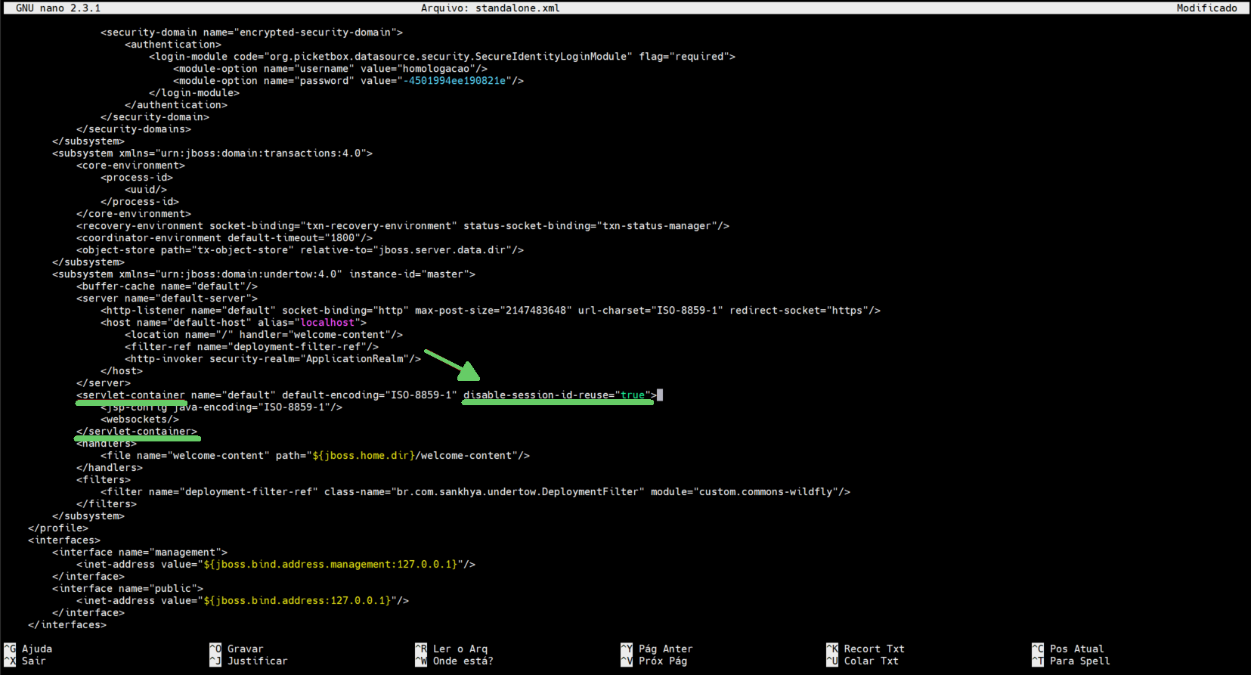The height and width of the screenshot is (675, 1251).
Task: Click the max-post-size="2147483648" attribute
Action: point(494,311)
